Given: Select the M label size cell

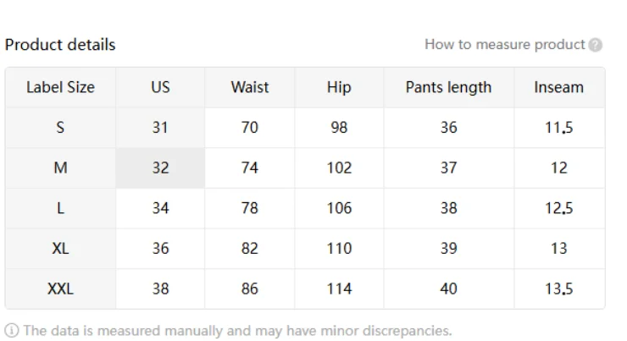Looking at the screenshot, I should [60, 168].
